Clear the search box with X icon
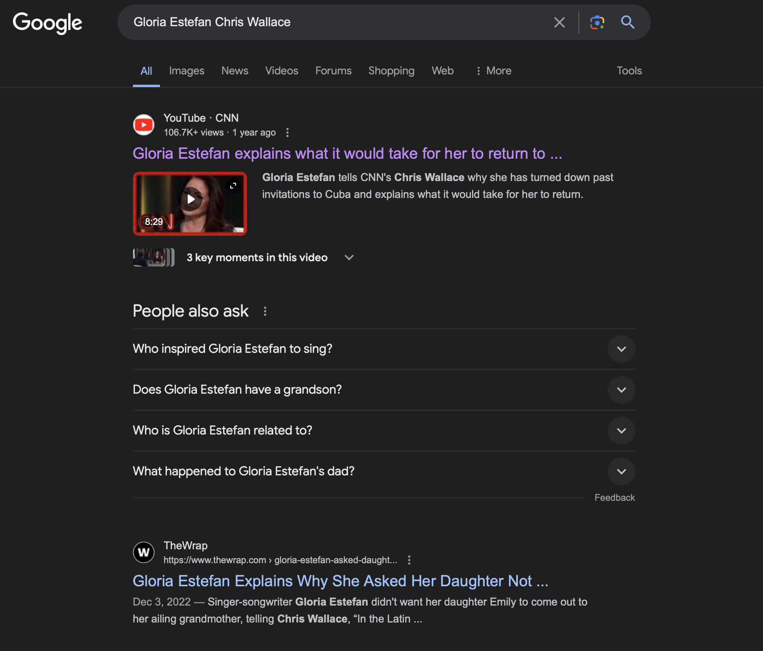 tap(559, 22)
